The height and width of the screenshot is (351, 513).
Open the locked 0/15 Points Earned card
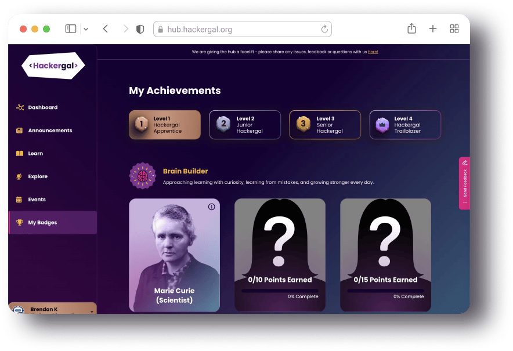(x=386, y=255)
